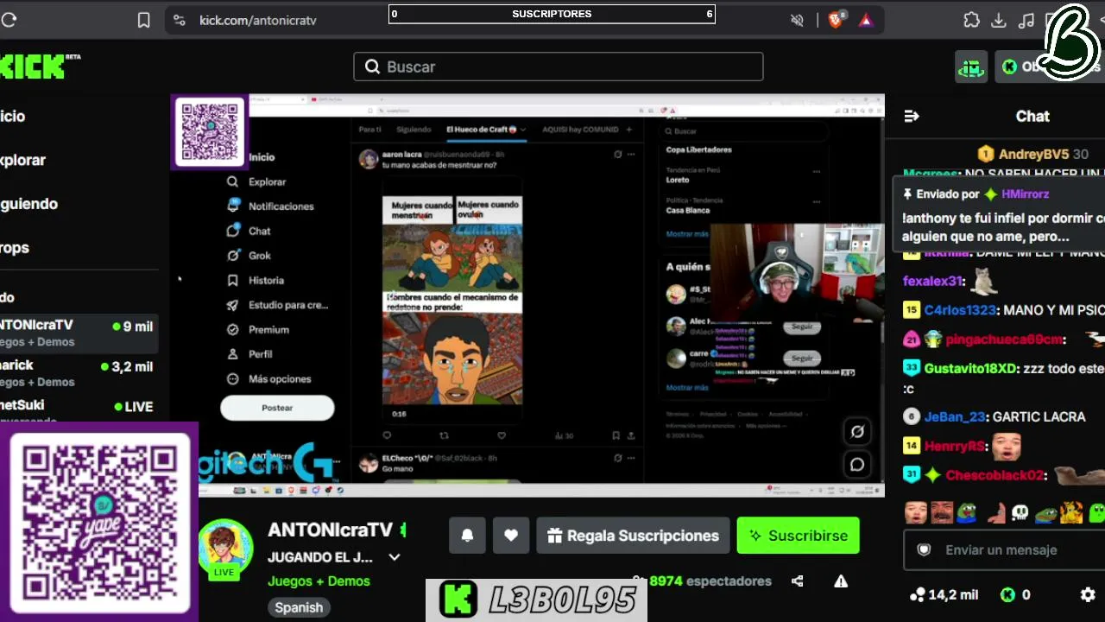
Task: Expand El Hueco de Craft tab dropdown arrow
Action: pyautogui.click(x=523, y=130)
